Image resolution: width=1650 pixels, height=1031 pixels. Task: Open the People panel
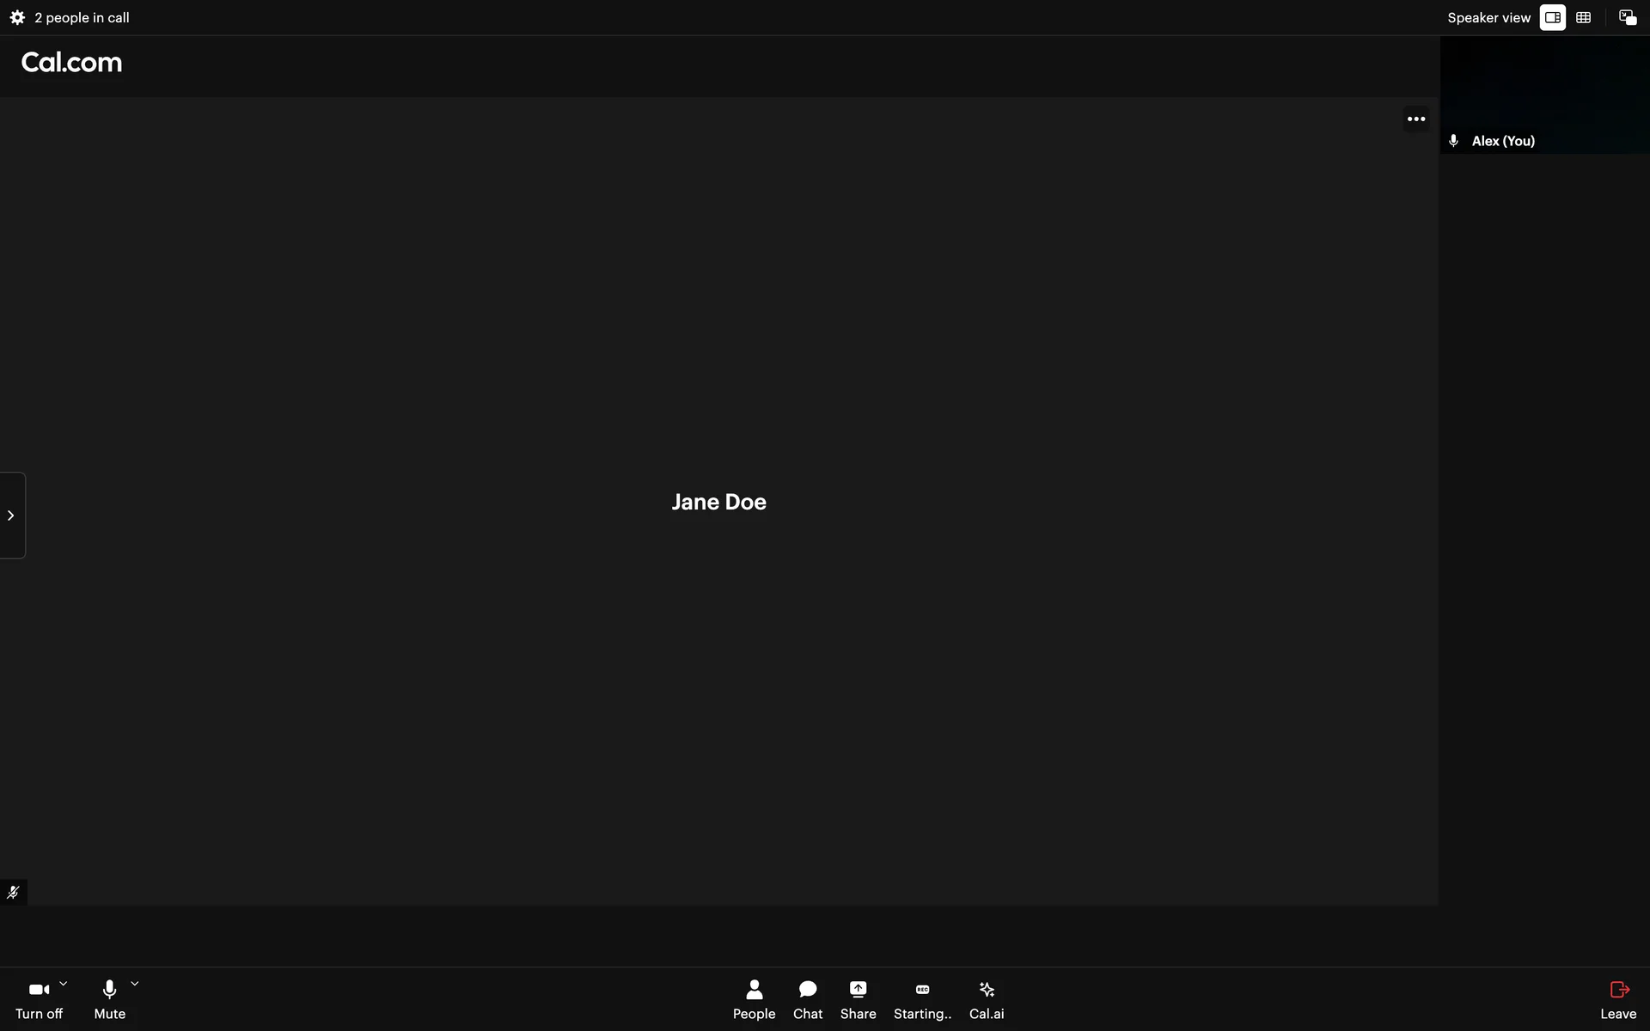click(x=754, y=999)
